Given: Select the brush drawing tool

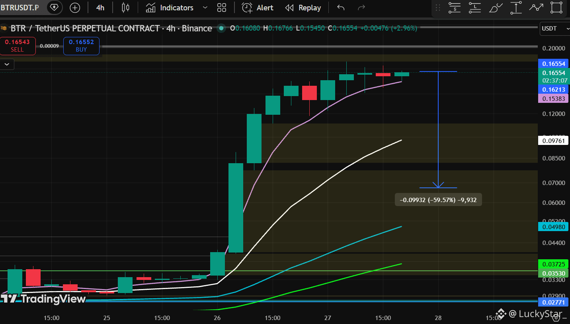Looking at the screenshot, I should tap(495, 8).
